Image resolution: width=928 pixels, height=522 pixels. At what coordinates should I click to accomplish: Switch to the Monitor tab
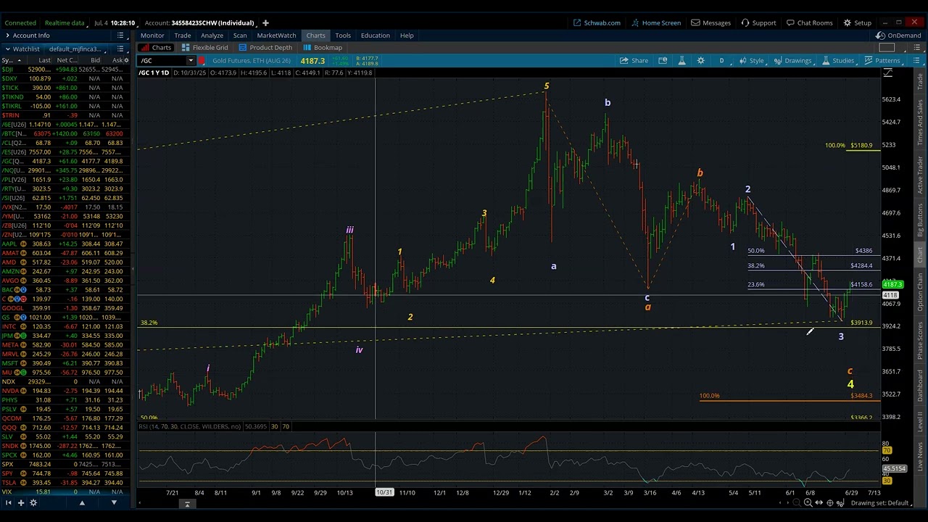click(152, 36)
